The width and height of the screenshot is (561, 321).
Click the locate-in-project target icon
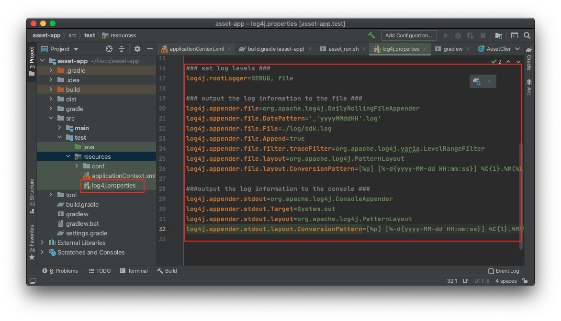click(109, 49)
